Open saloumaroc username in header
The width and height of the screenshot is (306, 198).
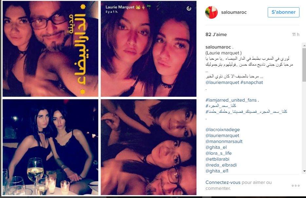click(234, 12)
